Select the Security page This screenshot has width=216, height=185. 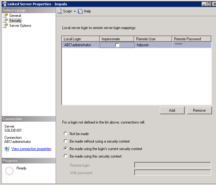pos(15,21)
